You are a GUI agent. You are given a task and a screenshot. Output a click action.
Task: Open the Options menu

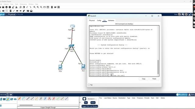(x=6, y=4)
